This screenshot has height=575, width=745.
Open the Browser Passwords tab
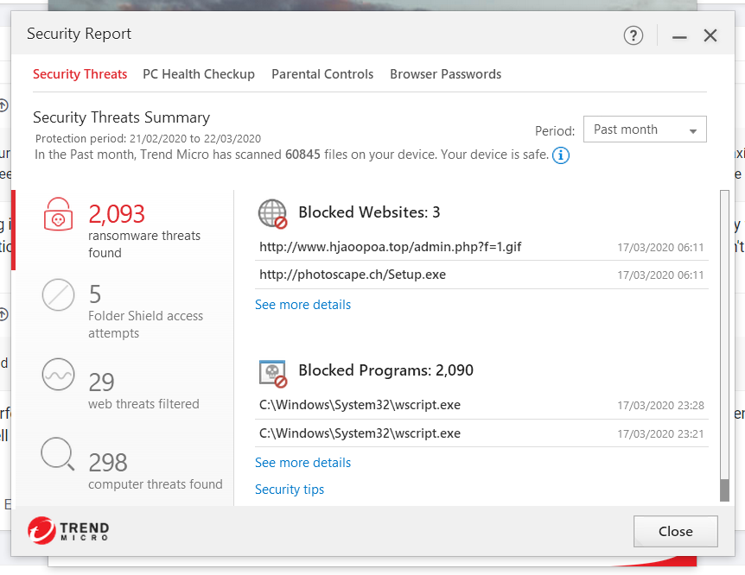(x=446, y=74)
